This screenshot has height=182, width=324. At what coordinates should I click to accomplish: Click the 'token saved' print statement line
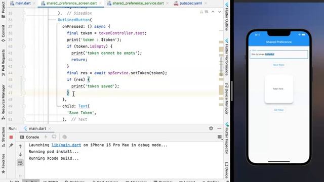(x=95, y=86)
